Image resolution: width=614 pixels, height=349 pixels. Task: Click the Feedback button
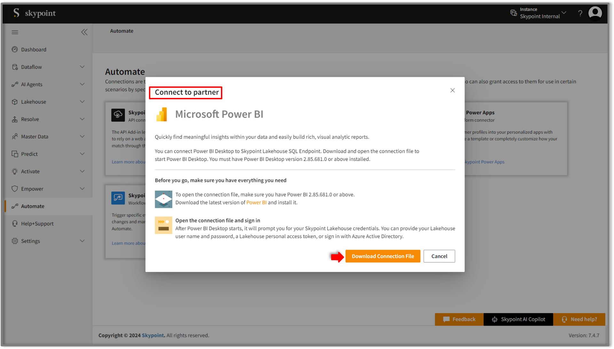pos(459,319)
